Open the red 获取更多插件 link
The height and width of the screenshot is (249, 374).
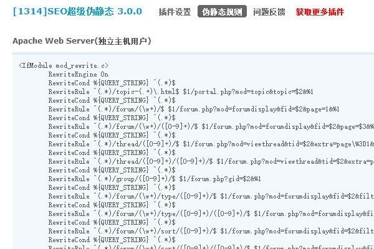click(x=320, y=12)
